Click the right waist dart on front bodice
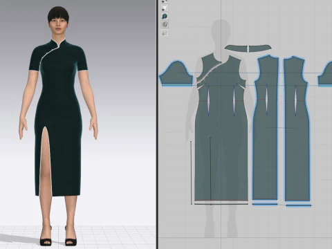The width and height of the screenshot is (332, 249). tap(234, 101)
